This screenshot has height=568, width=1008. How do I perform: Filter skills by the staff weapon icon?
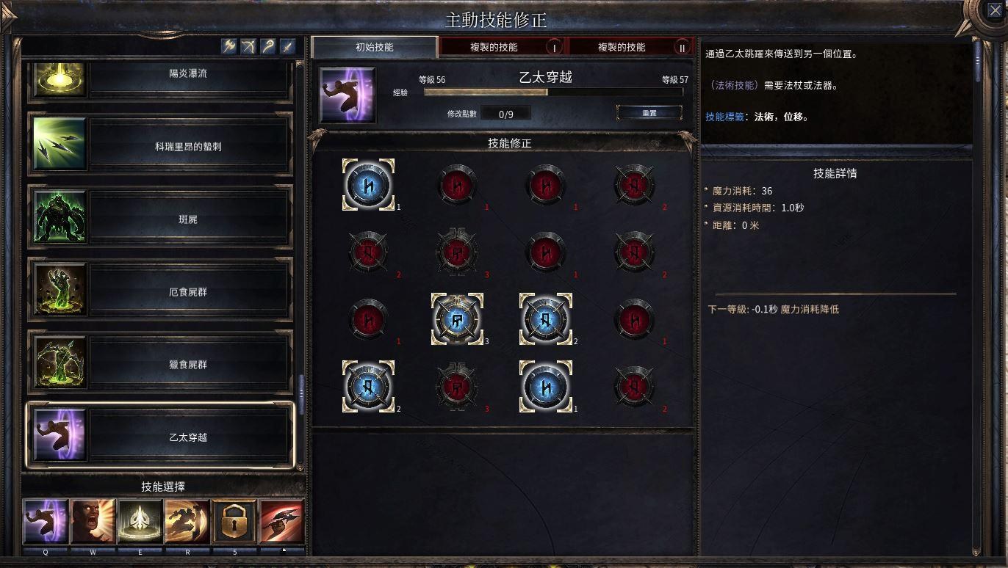[x=268, y=45]
